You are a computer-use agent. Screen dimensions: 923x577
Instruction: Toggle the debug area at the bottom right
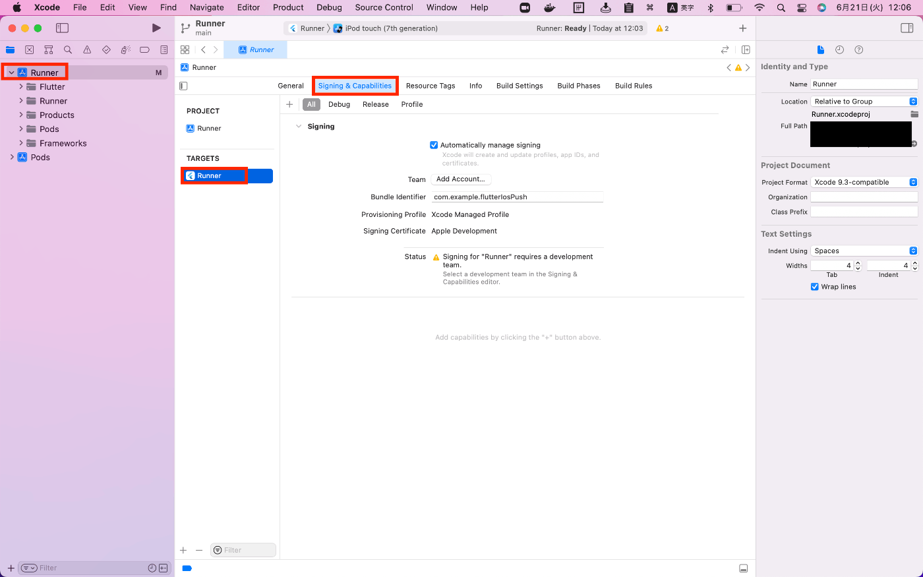(743, 568)
